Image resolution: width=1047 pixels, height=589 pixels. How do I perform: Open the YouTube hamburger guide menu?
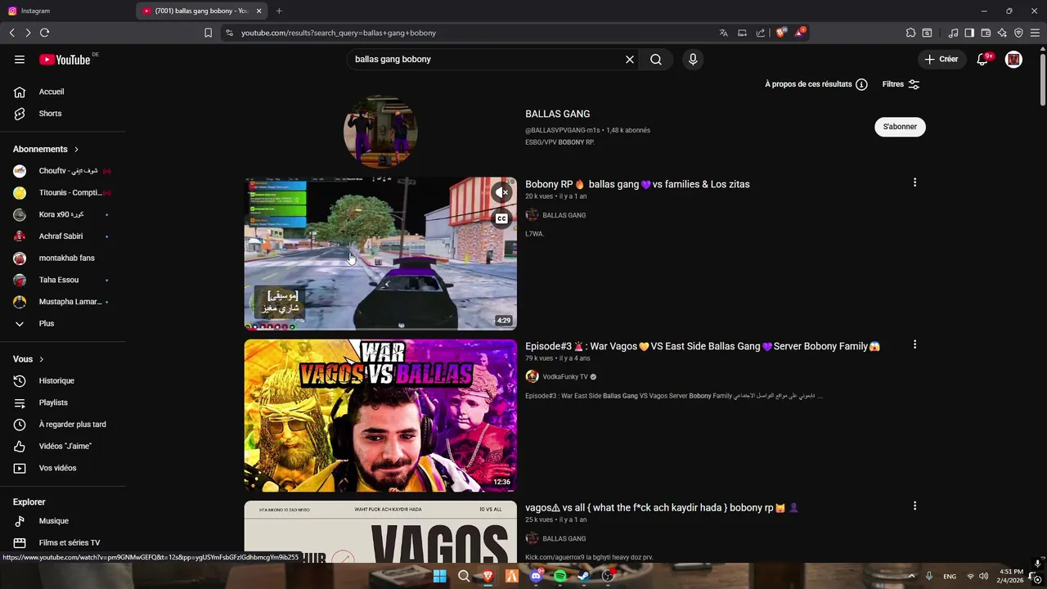[x=20, y=59]
